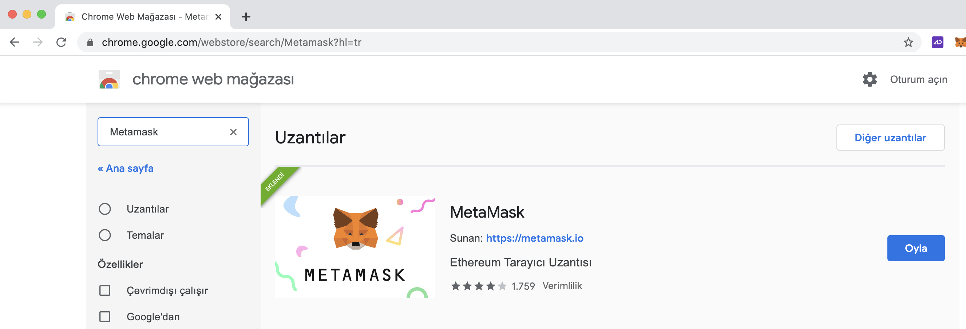Viewport: 966px width, 329px height.
Task: Open a new browser tab
Action: point(246,17)
